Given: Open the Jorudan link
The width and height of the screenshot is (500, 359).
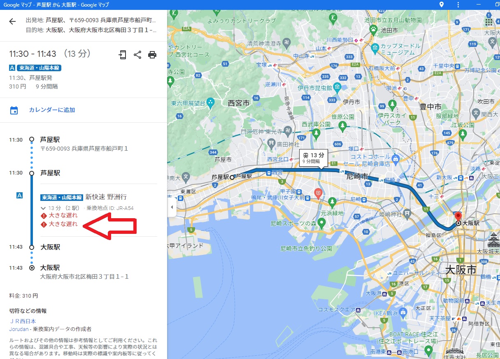Looking at the screenshot, I should [19, 329].
